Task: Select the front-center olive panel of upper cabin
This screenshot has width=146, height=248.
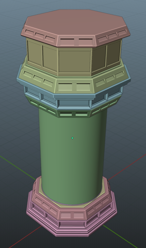Action: click(x=75, y=62)
